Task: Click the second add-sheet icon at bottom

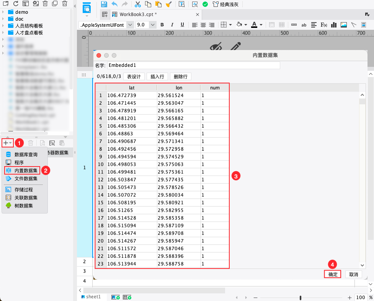Action: click(127, 297)
